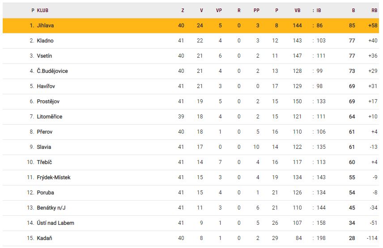Open Ústí nad Labem team
Screen dimensions: 383x248
[55, 223]
